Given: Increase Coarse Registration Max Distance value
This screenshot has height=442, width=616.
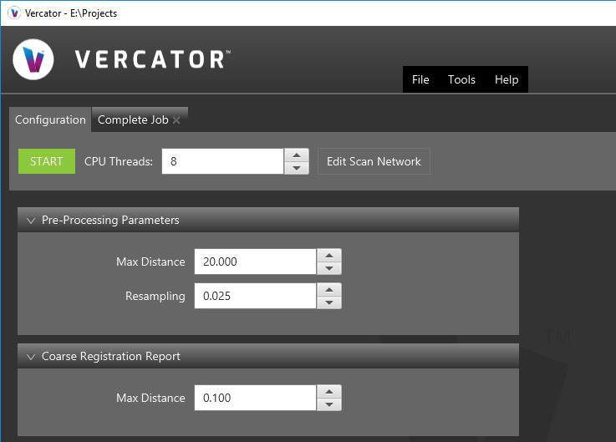Looking at the screenshot, I should pyautogui.click(x=329, y=391).
